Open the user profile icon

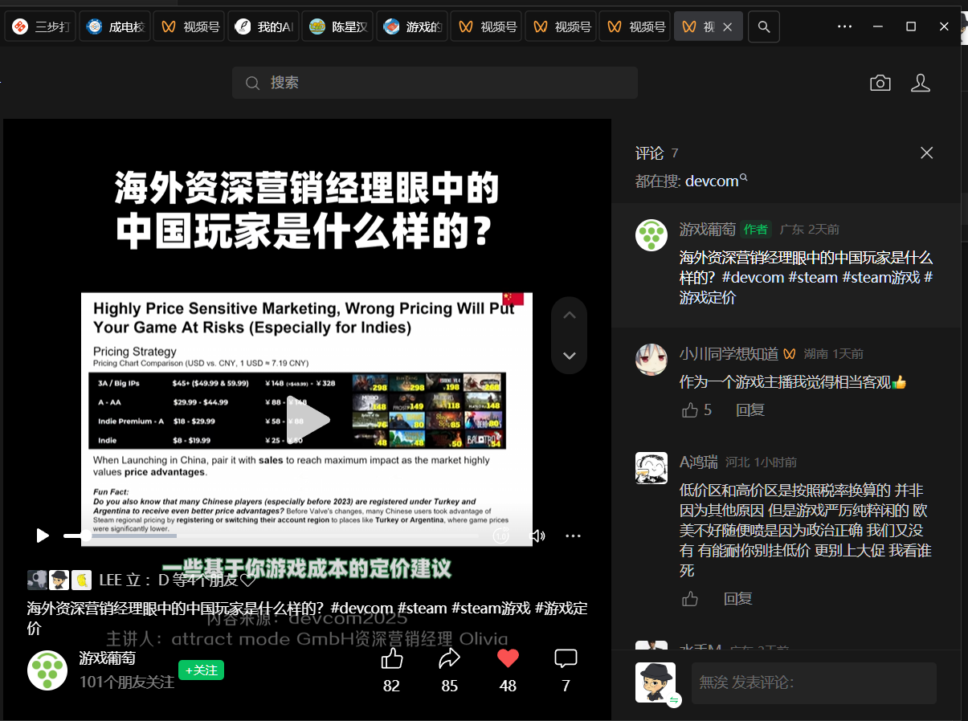(921, 83)
